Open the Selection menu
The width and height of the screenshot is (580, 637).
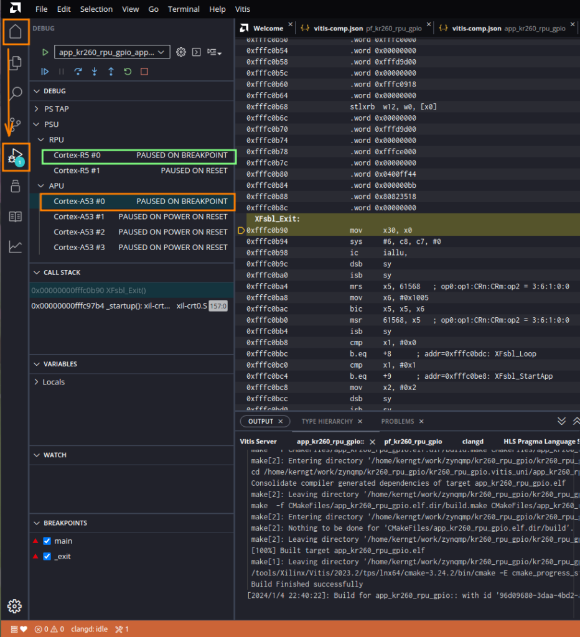96,9
